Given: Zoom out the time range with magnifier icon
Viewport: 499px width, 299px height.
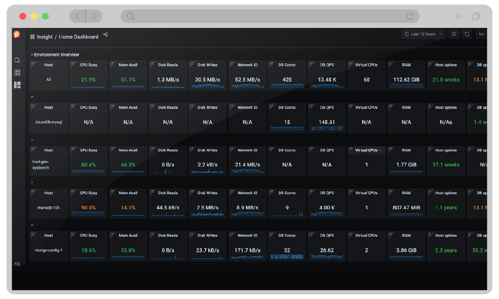Looking at the screenshot, I should (x=454, y=34).
